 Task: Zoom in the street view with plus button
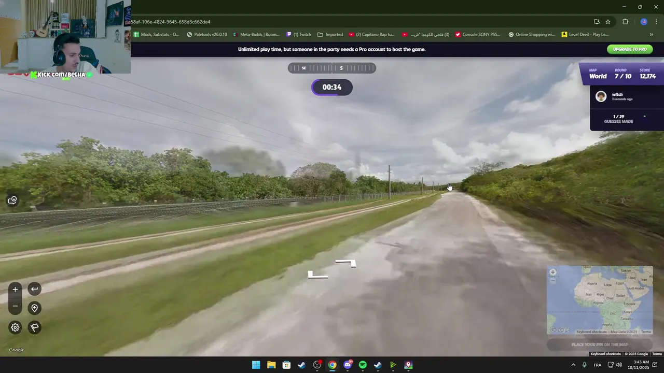tap(15, 289)
